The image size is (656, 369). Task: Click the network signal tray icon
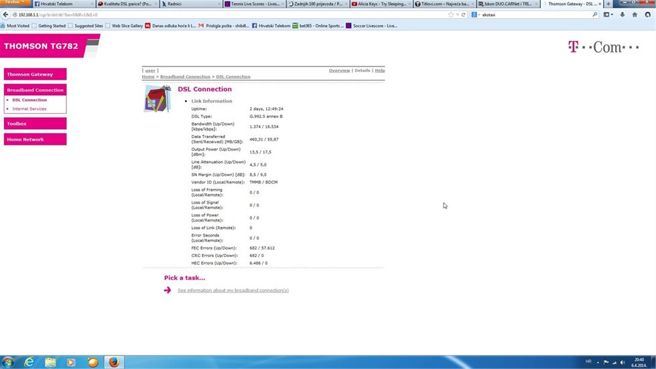click(614, 362)
